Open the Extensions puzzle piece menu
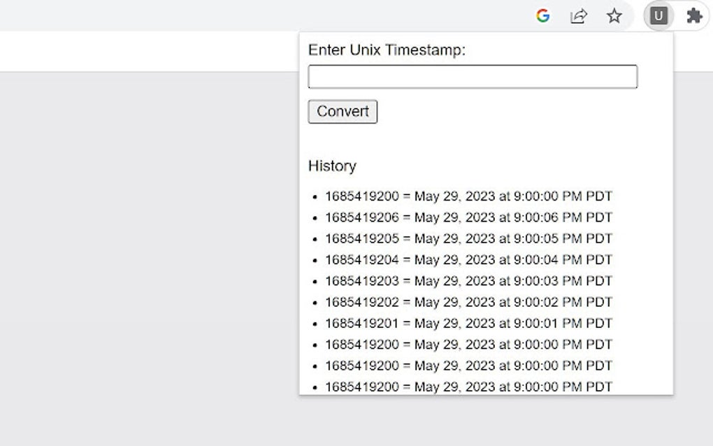The height and width of the screenshot is (446, 713). (x=694, y=15)
